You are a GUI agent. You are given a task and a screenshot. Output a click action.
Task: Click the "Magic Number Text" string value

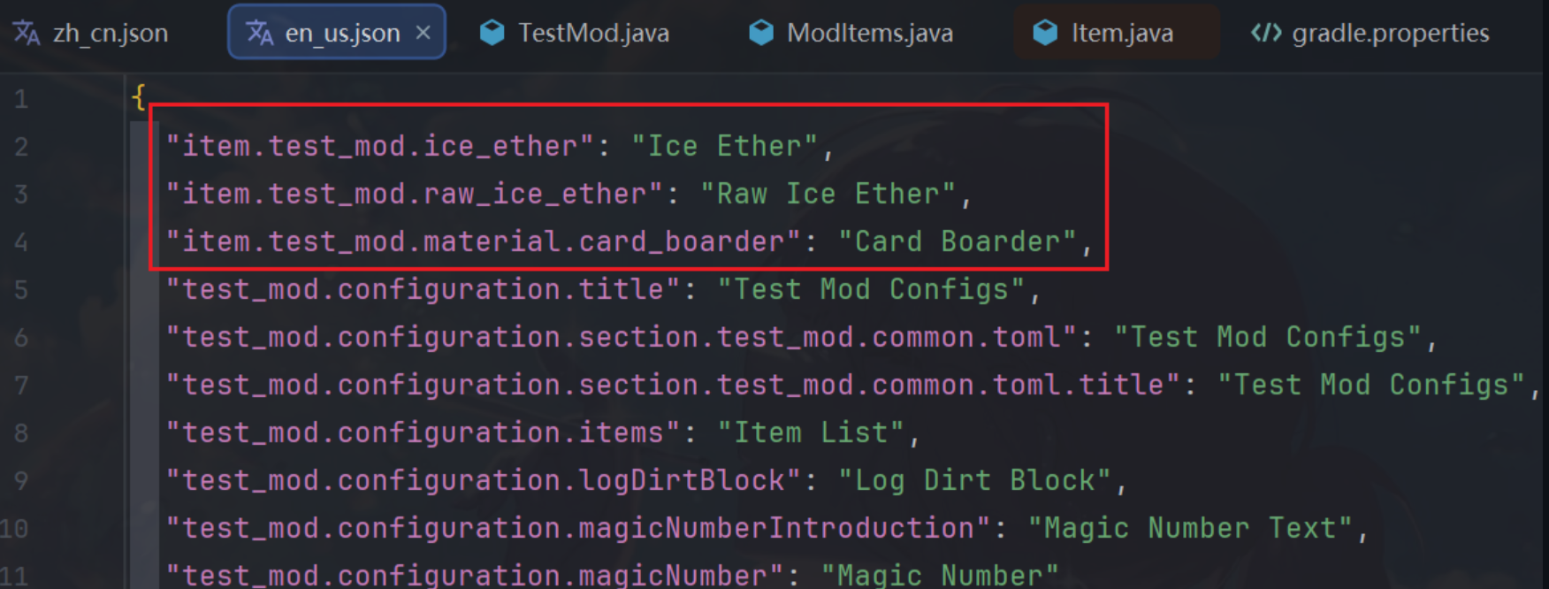pyautogui.click(x=1190, y=528)
